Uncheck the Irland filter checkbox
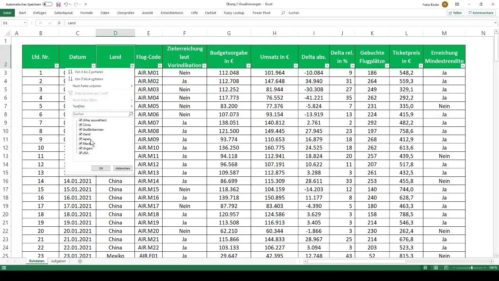 pos(81,134)
